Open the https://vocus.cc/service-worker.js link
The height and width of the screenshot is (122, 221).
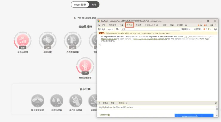click(x=150, y=39)
